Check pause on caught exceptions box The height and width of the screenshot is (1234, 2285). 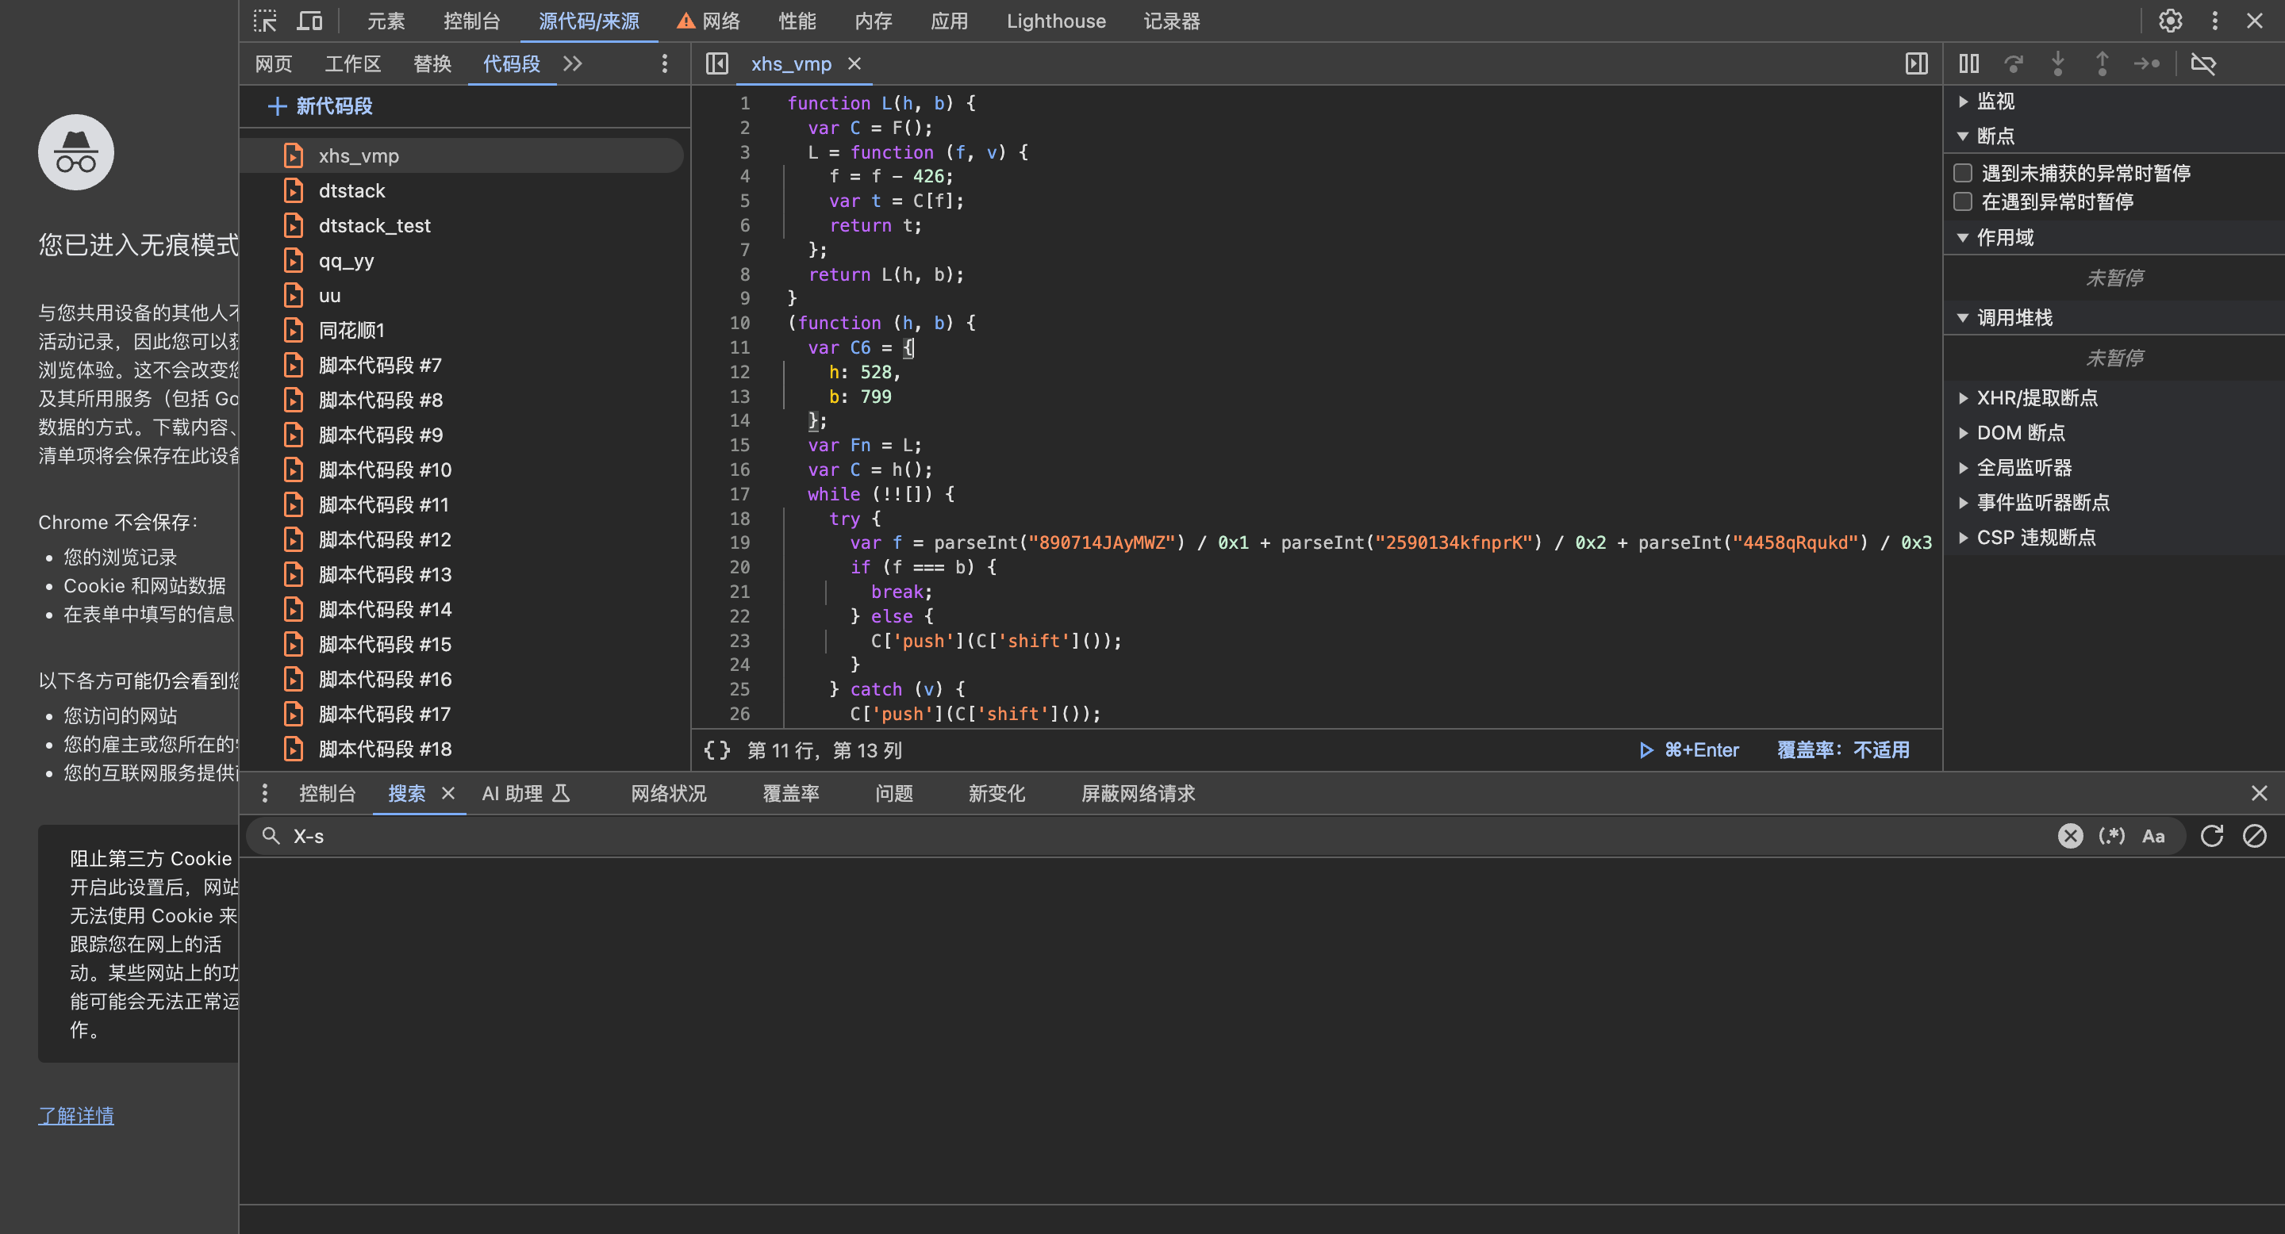pos(1963,202)
